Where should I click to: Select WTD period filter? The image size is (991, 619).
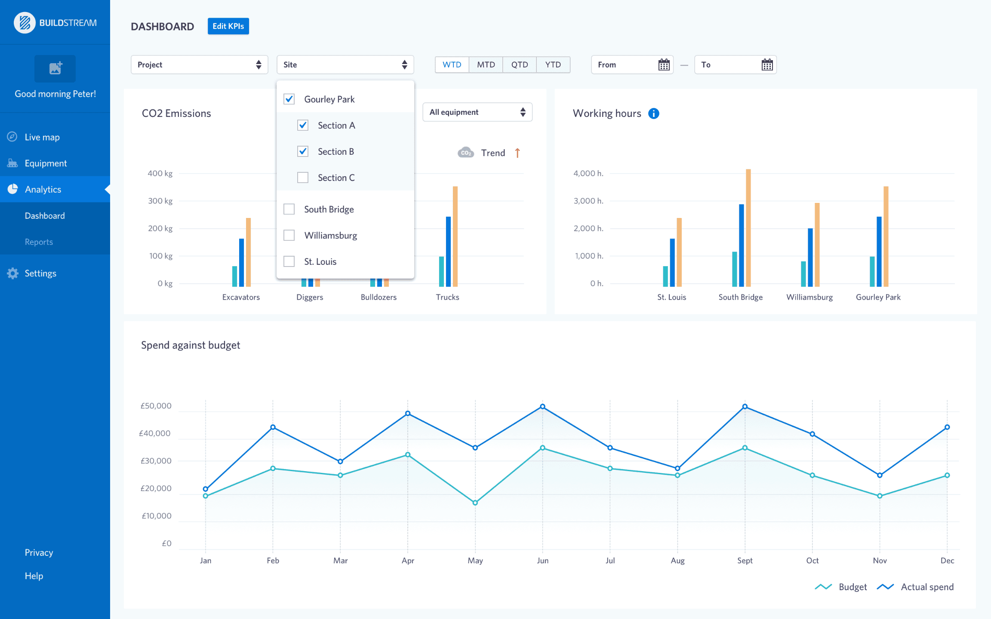coord(452,64)
